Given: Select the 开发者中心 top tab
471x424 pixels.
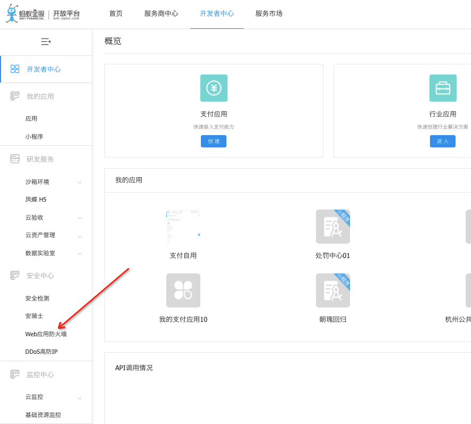Looking at the screenshot, I should [x=217, y=13].
